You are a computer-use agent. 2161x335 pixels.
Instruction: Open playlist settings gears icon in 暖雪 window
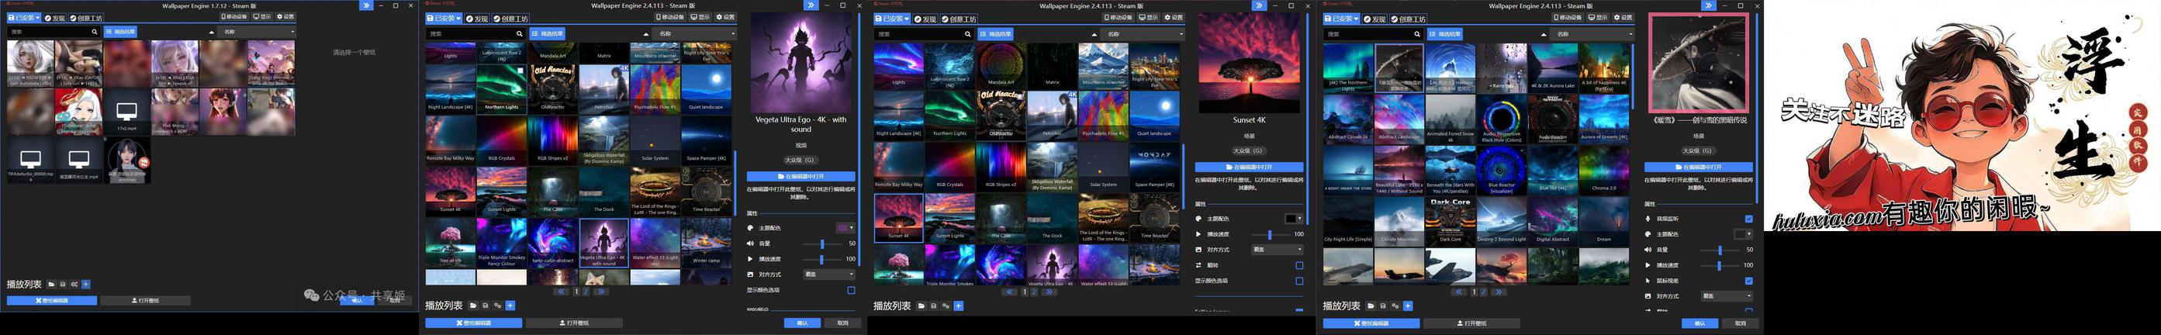(1395, 306)
